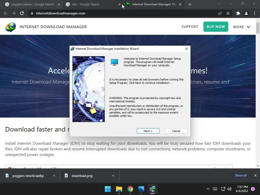Click the BUY NOW button
The width and height of the screenshot is (260, 195).
[x=216, y=27]
